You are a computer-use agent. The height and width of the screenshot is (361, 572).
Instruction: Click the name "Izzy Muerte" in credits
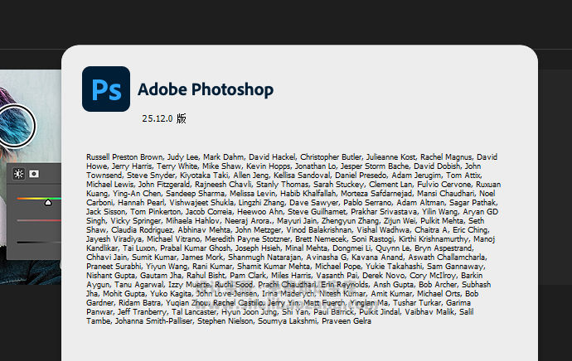189,285
